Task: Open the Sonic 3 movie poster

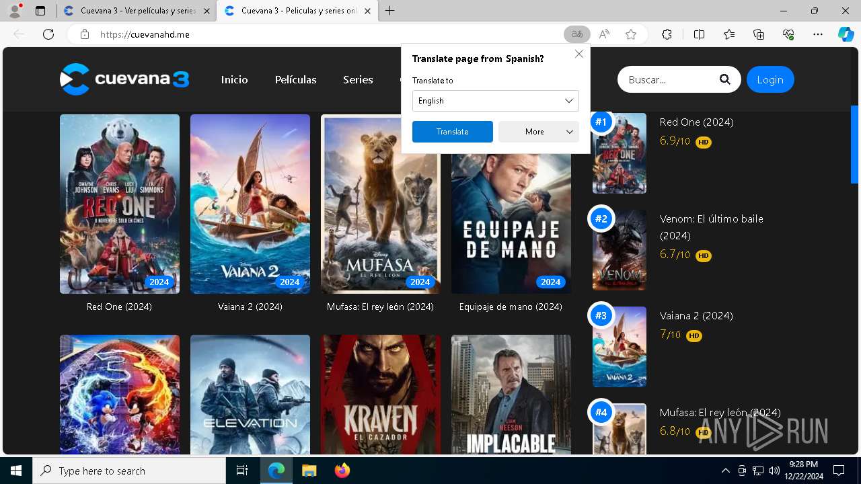Action: pyautogui.click(x=120, y=395)
